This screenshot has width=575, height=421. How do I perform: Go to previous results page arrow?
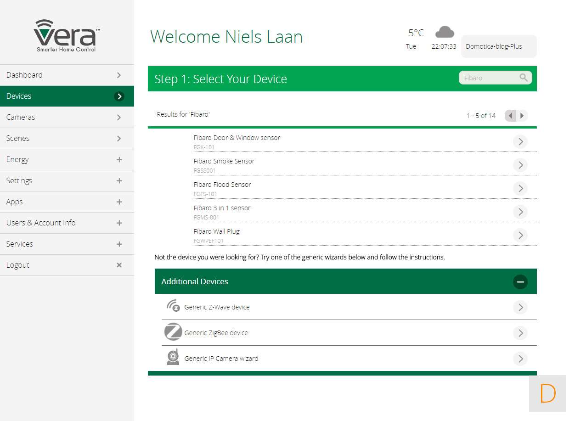pyautogui.click(x=510, y=116)
